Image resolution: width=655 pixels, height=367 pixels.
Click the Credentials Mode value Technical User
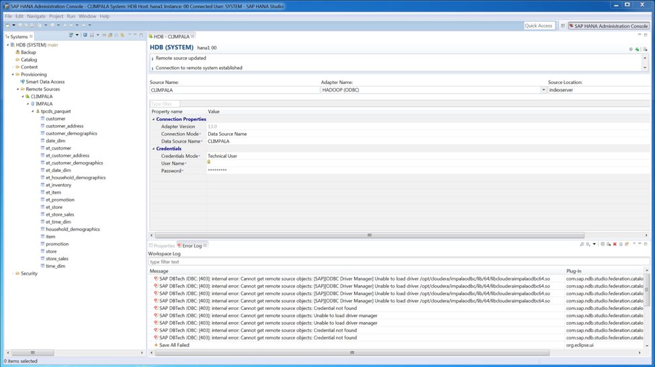pos(222,156)
